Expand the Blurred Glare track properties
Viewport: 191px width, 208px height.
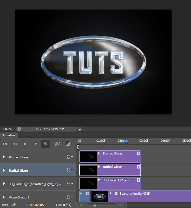[x=4, y=157]
